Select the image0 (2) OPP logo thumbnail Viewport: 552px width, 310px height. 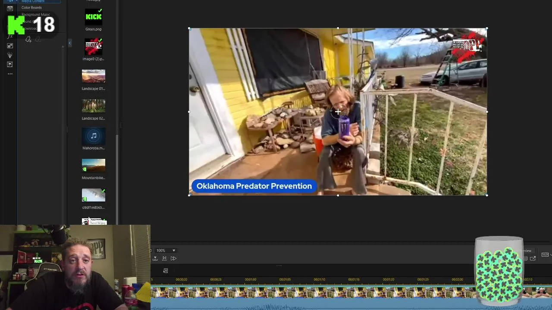point(94,46)
